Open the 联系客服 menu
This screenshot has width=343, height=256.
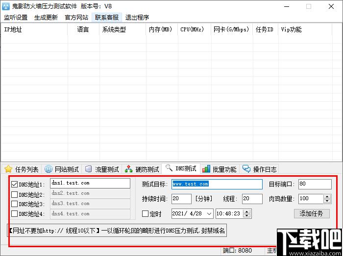(107, 18)
